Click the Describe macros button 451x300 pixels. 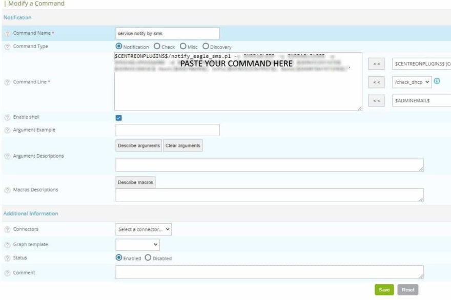(x=135, y=182)
